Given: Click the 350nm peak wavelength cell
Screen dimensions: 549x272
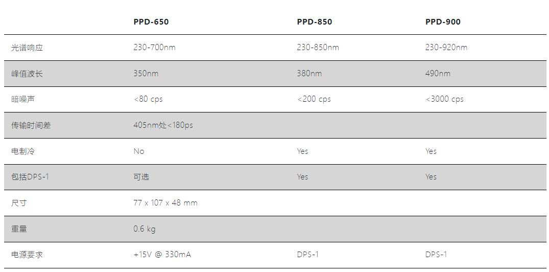Looking at the screenshot, I should point(146,74).
